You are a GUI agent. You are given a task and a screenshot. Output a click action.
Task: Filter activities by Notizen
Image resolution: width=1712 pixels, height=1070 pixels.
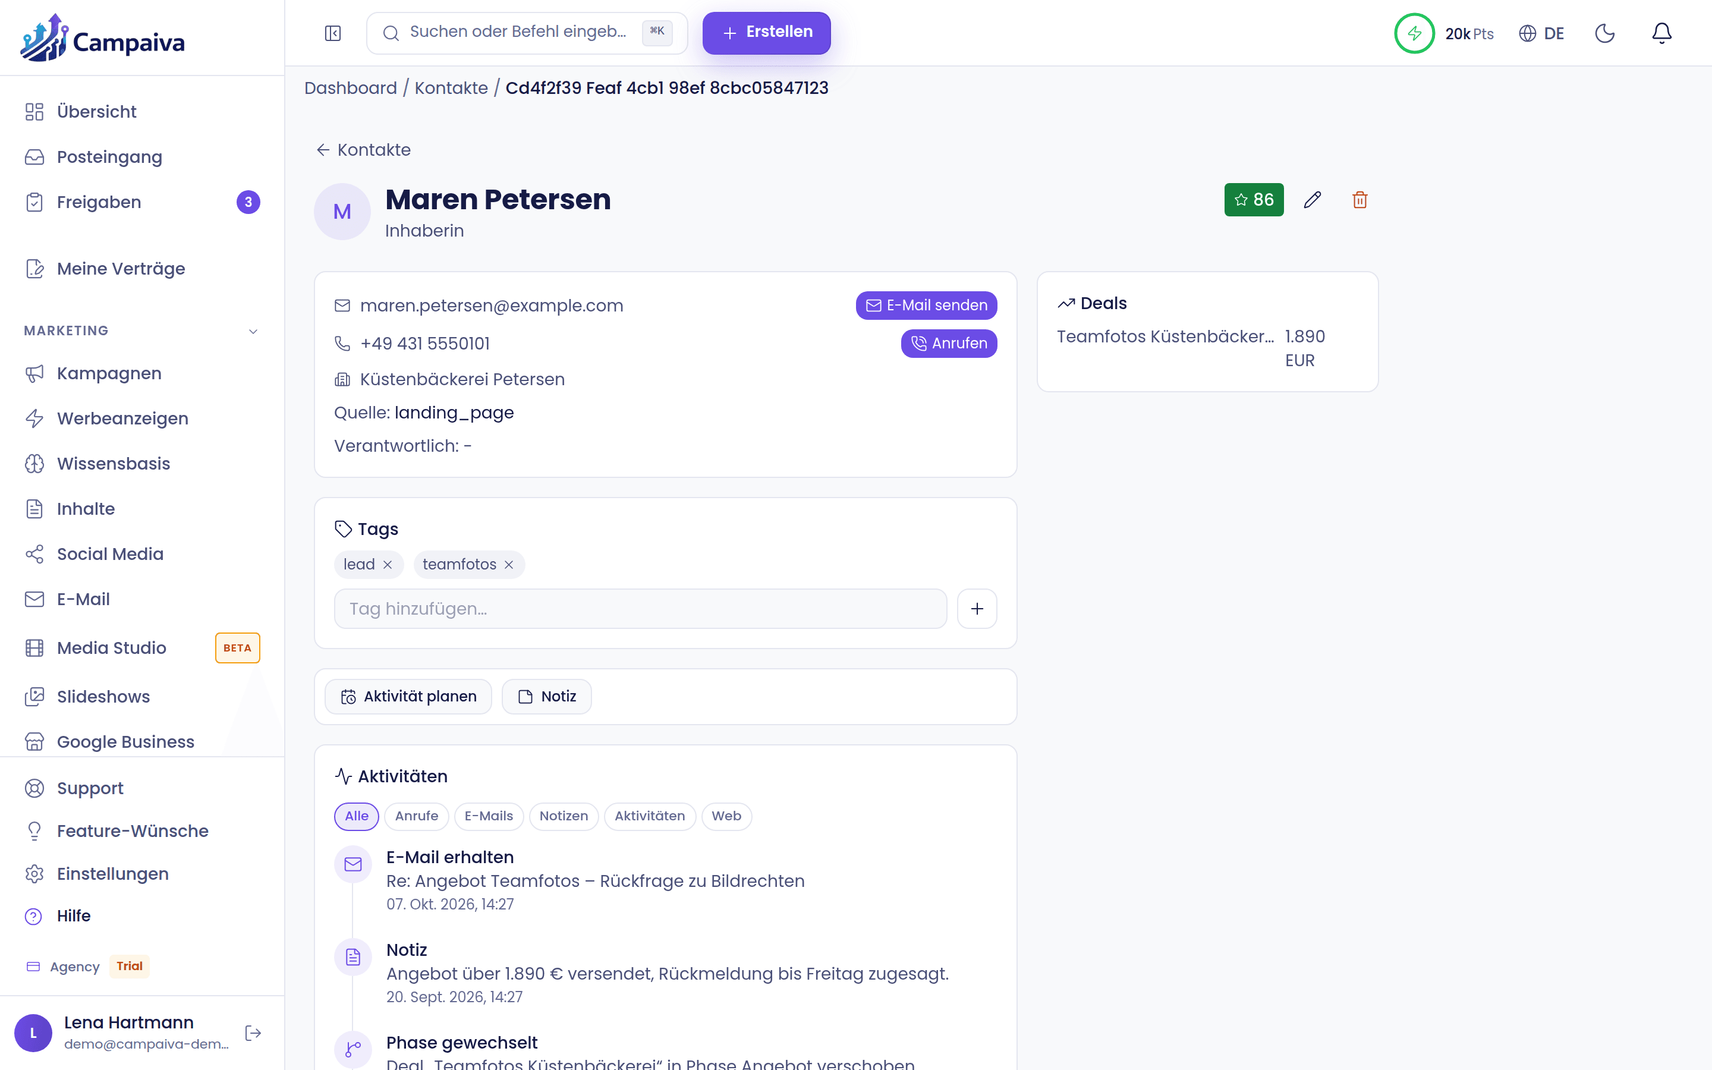point(564,816)
